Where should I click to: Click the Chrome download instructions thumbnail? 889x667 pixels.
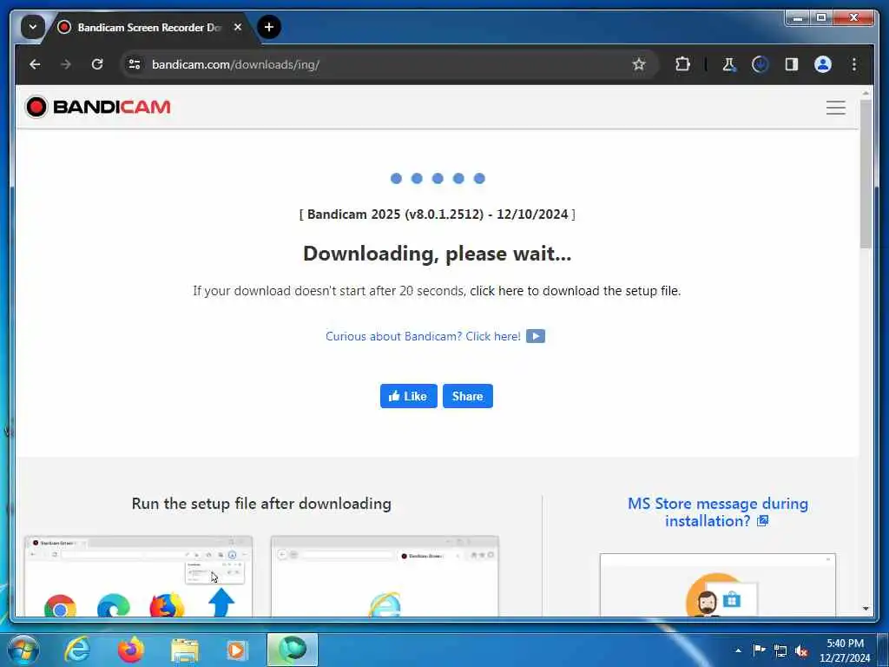coord(138,577)
